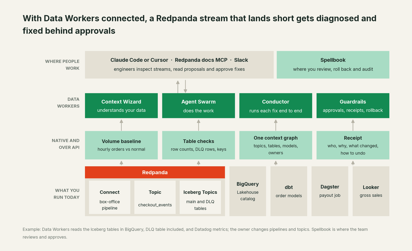Click the diagram headline about Data Workers

coord(200,24)
